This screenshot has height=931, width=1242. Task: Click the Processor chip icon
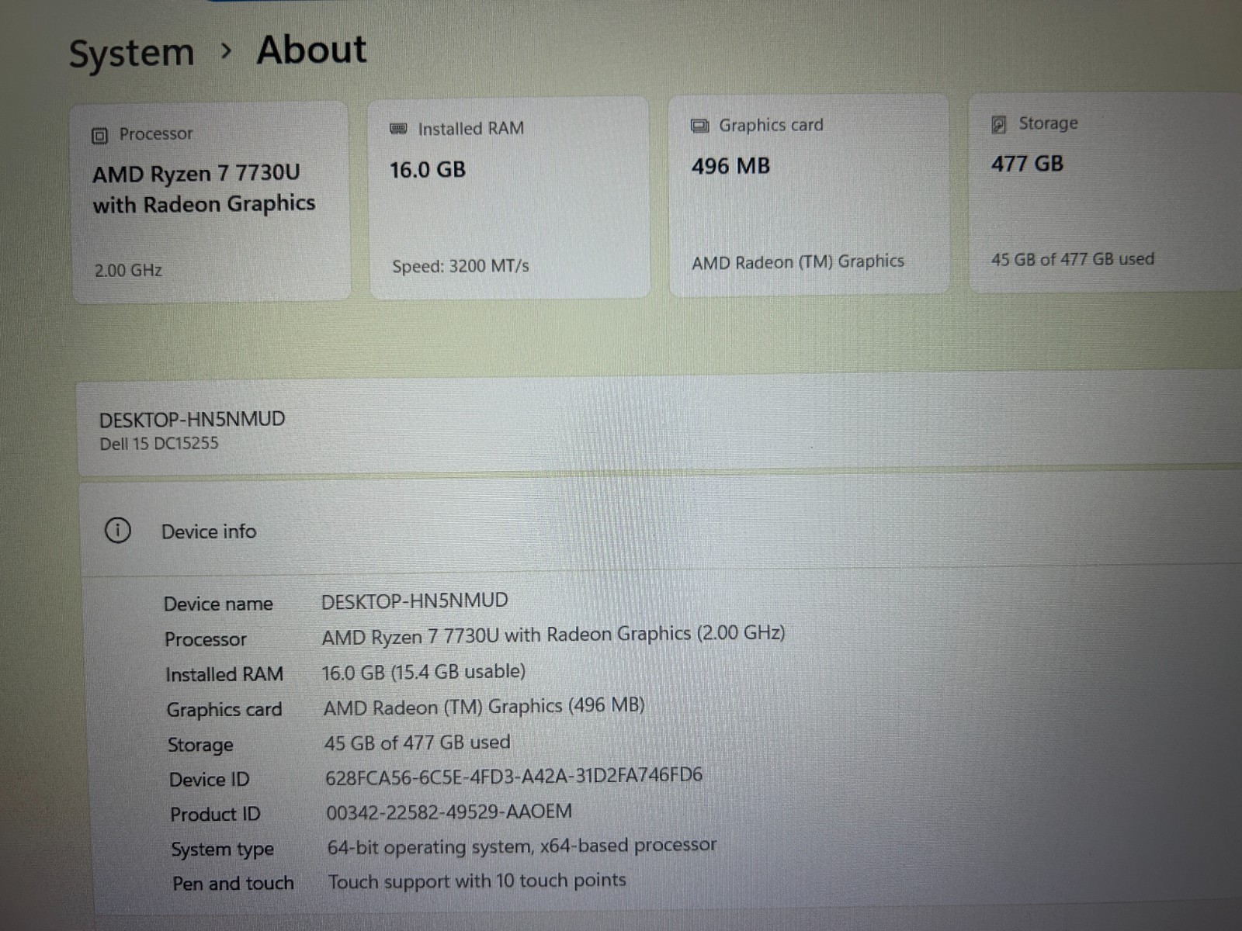pos(99,136)
